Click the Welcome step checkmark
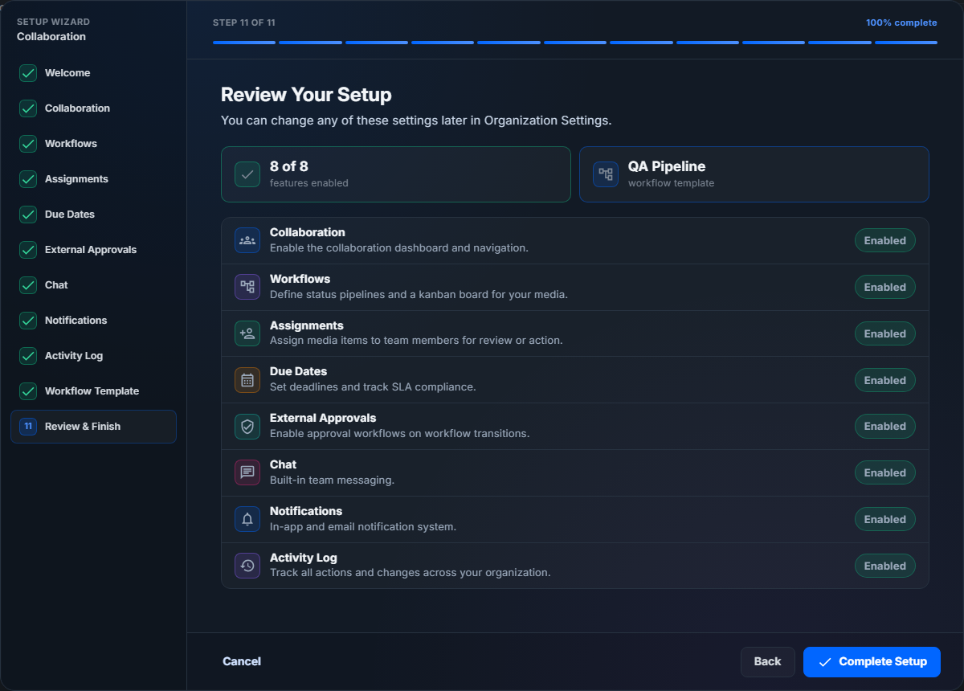 coord(28,73)
